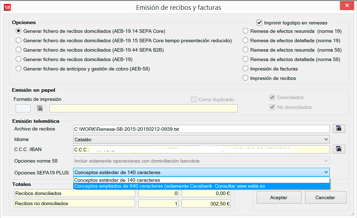357x218 pixels.
Task: Click the Formato de impresión code field
Action: (x=23, y=108)
